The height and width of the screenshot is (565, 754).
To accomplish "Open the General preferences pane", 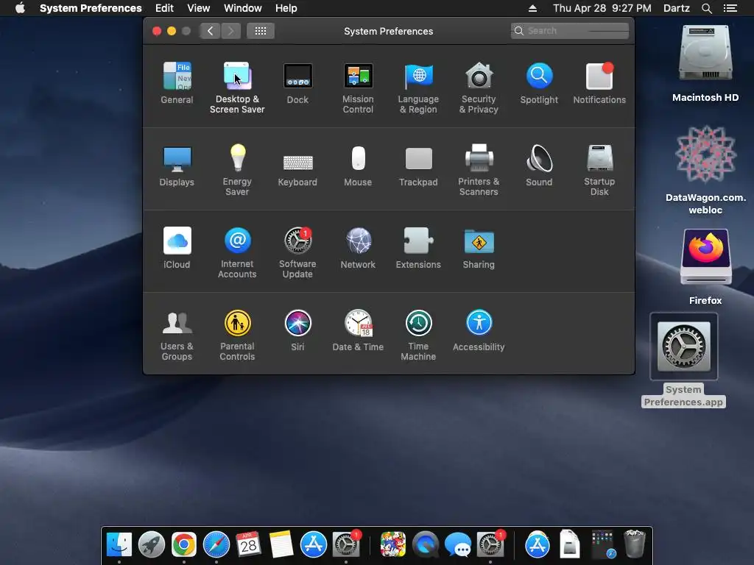I will coord(177,82).
